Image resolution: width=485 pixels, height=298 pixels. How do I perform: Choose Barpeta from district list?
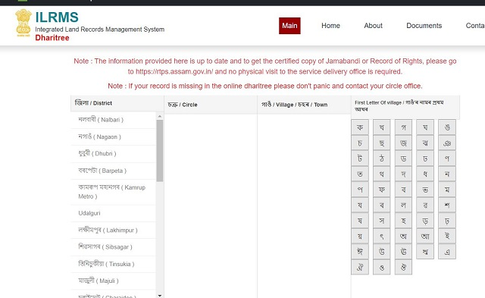113,171
